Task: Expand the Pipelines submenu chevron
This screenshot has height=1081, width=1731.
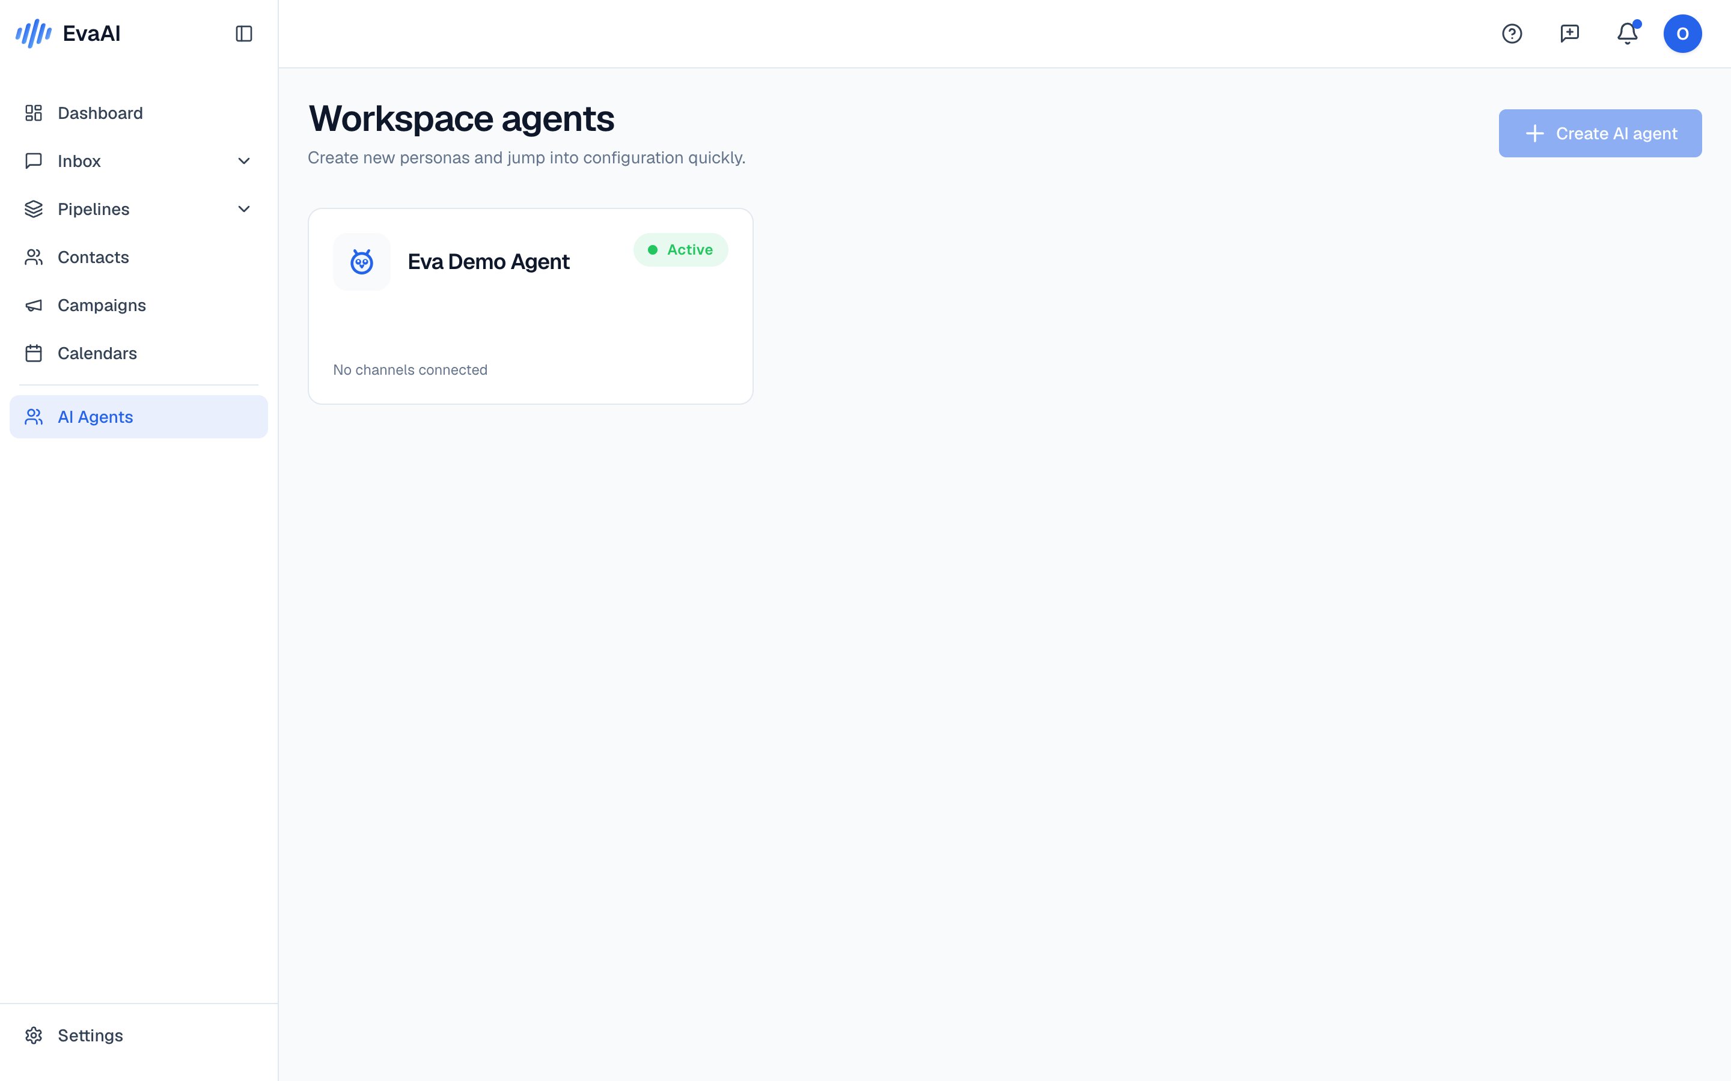Action: click(244, 209)
